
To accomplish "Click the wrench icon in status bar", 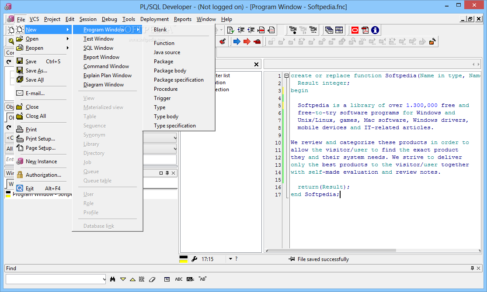I will click(194, 259).
